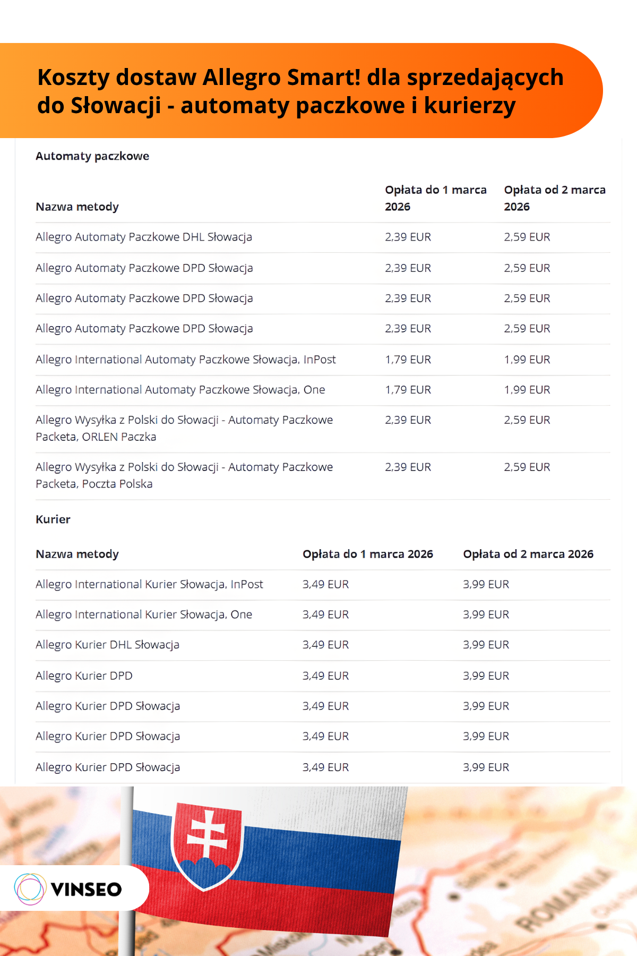Select the Kurier section heading
The width and height of the screenshot is (637, 956).
(x=53, y=519)
